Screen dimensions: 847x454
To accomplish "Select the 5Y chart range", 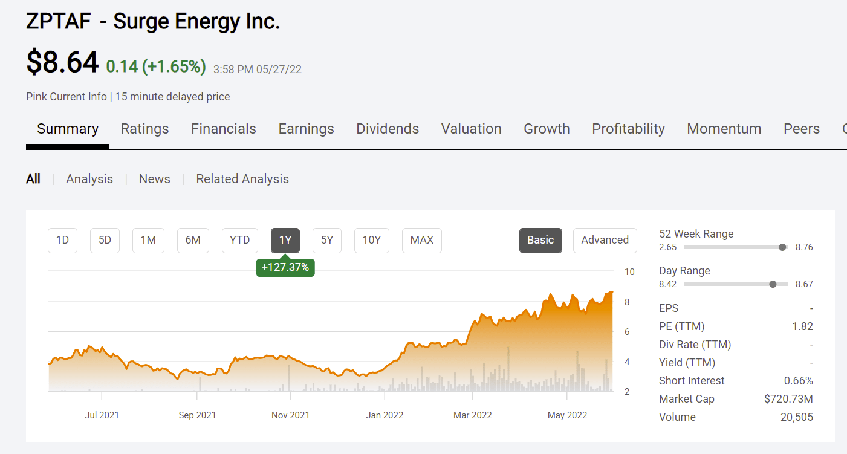I will coord(326,240).
